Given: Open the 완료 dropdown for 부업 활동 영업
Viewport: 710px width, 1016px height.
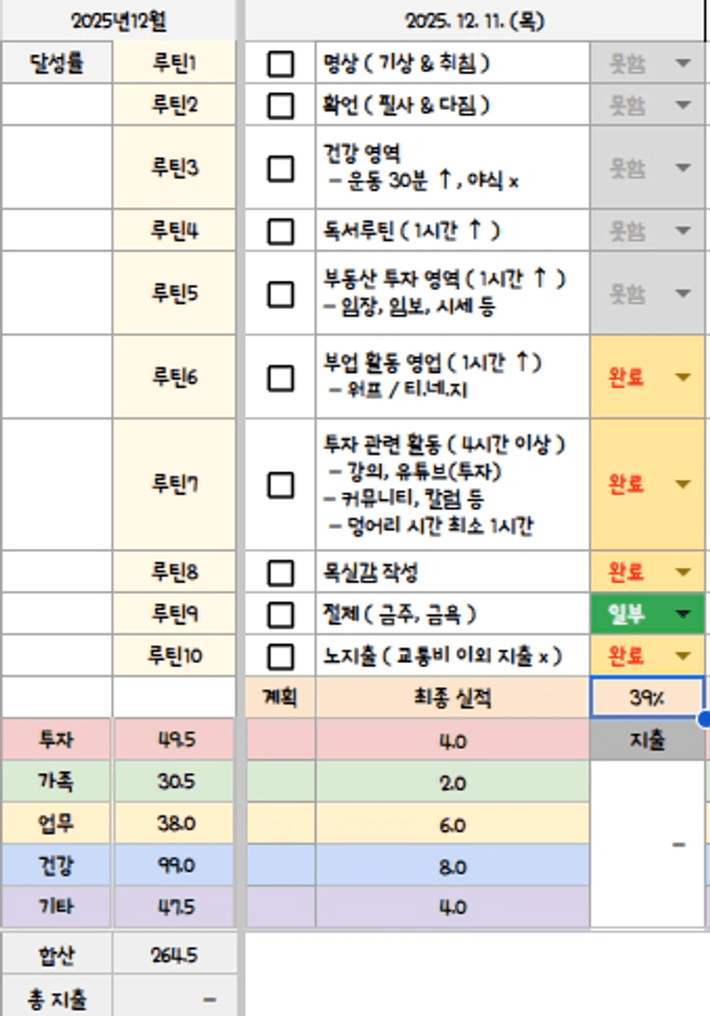Looking at the screenshot, I should tap(683, 378).
